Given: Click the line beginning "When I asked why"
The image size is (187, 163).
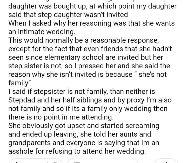Looking at the screenshot, I should [91, 23].
